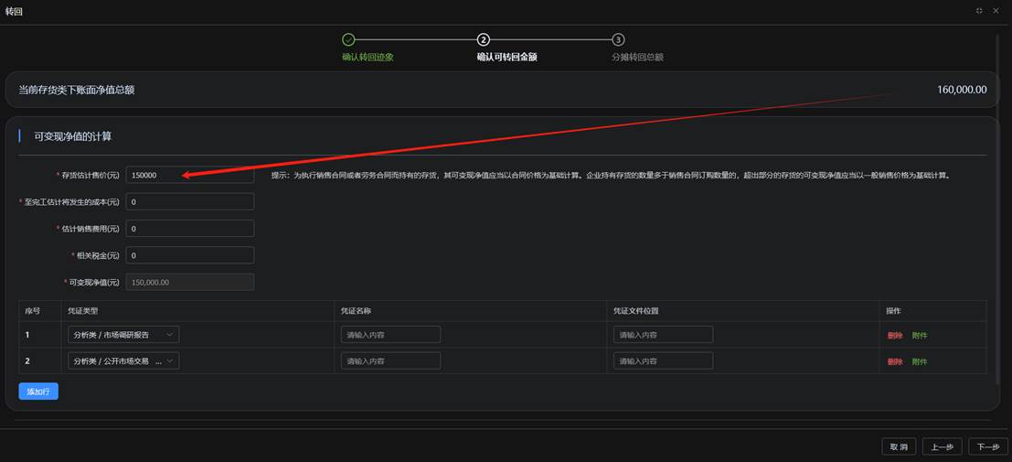
Task: Click 凭证文件位置 input in row 2
Action: [x=663, y=361]
